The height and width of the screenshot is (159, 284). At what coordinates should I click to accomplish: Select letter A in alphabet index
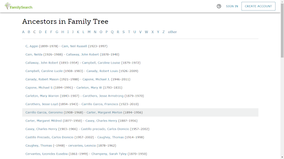tap(23, 32)
